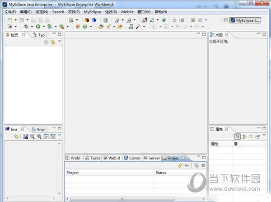Screen dimensions: 271x202
Task: Click the Open Perspective icon
Action: (225, 20)
